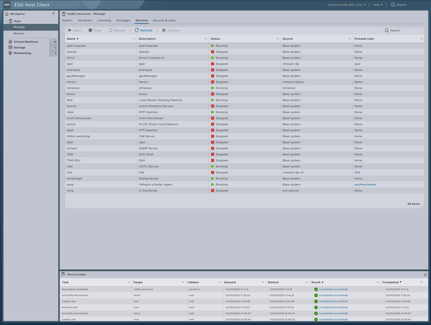Select the Storage icon in Navigator
Screen dimensions: 431x325
(10, 47)
